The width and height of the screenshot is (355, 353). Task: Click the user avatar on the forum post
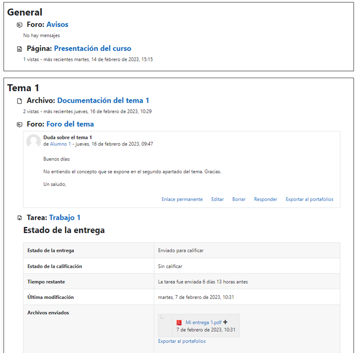tap(33, 141)
